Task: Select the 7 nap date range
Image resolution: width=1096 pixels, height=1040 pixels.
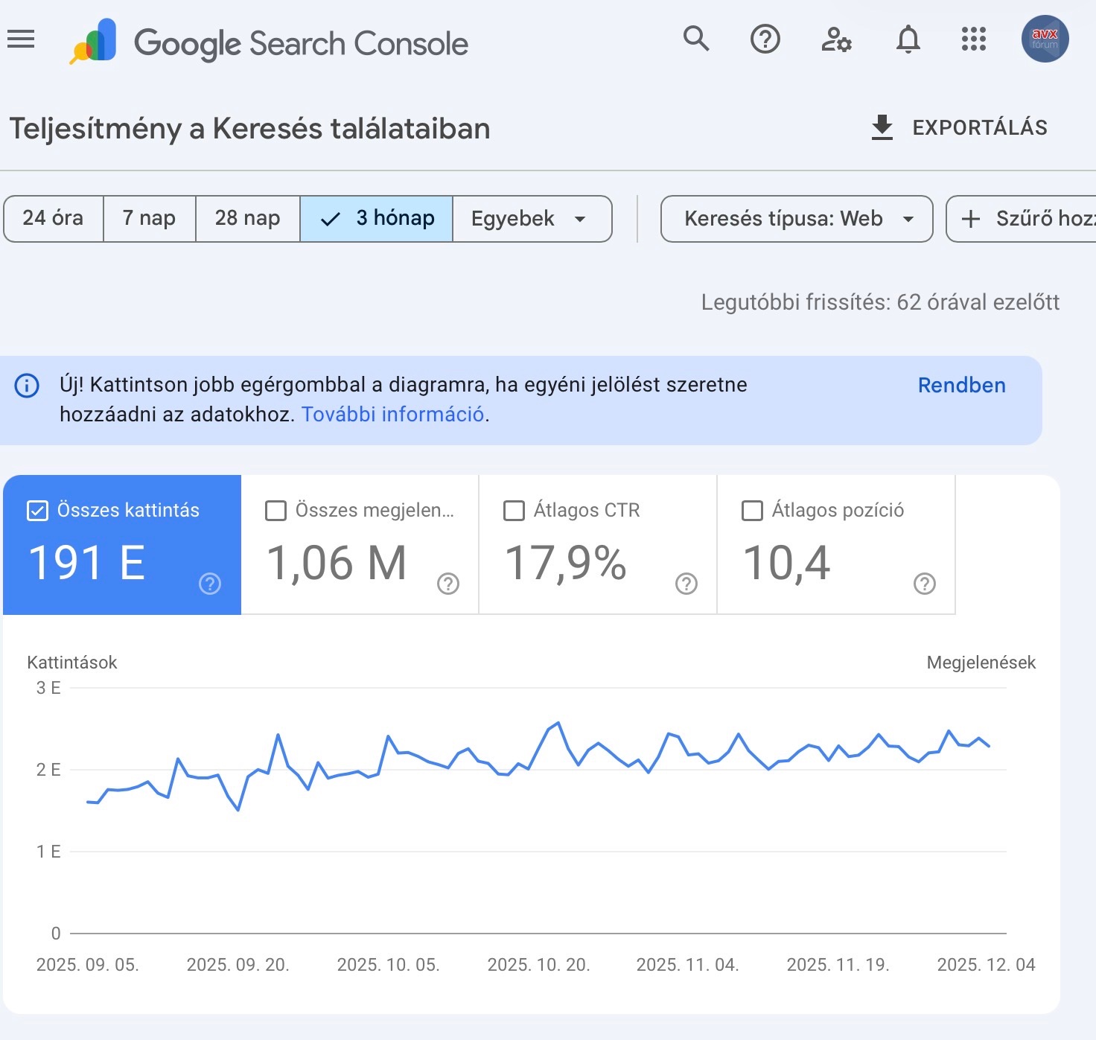Action: [149, 219]
